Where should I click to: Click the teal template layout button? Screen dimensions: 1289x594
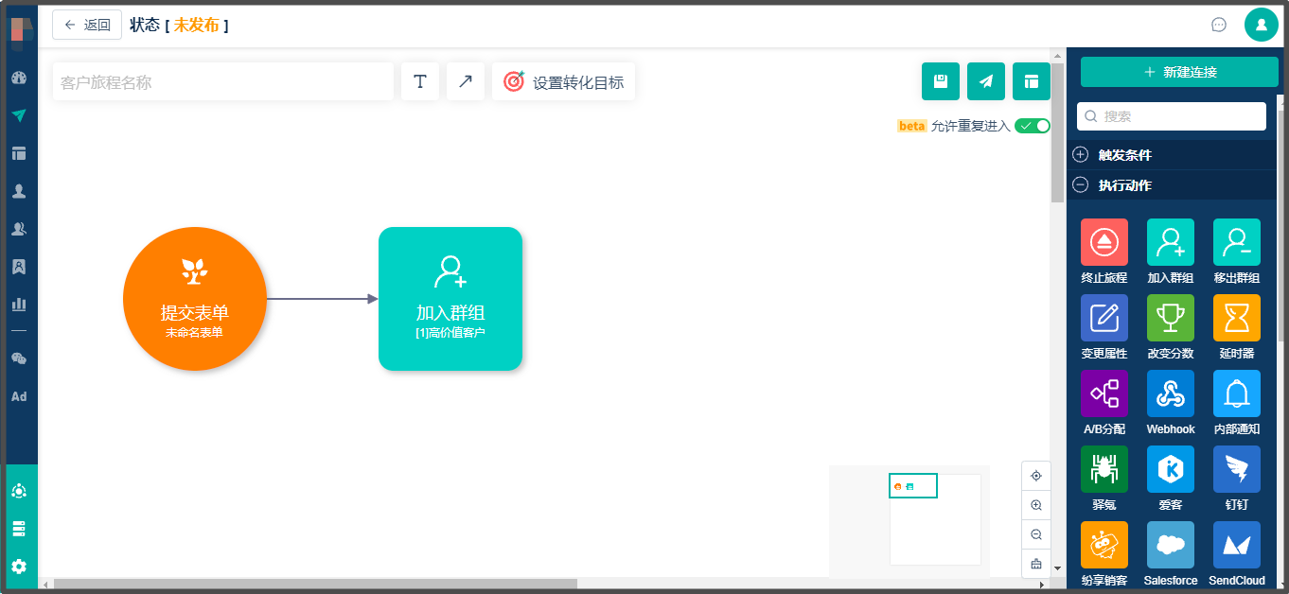click(1032, 81)
